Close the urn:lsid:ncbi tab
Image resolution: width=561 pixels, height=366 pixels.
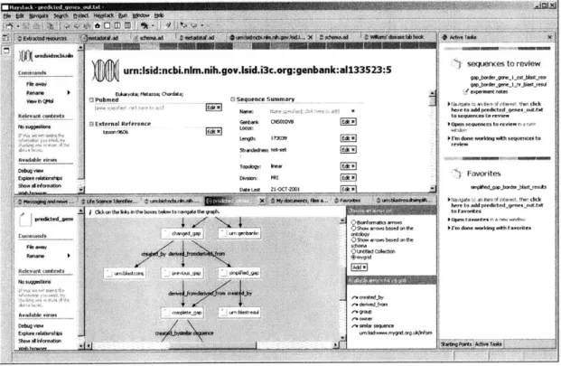click(310, 37)
